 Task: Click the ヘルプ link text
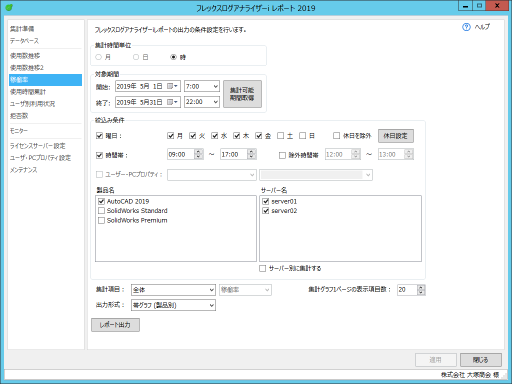coord(482,27)
